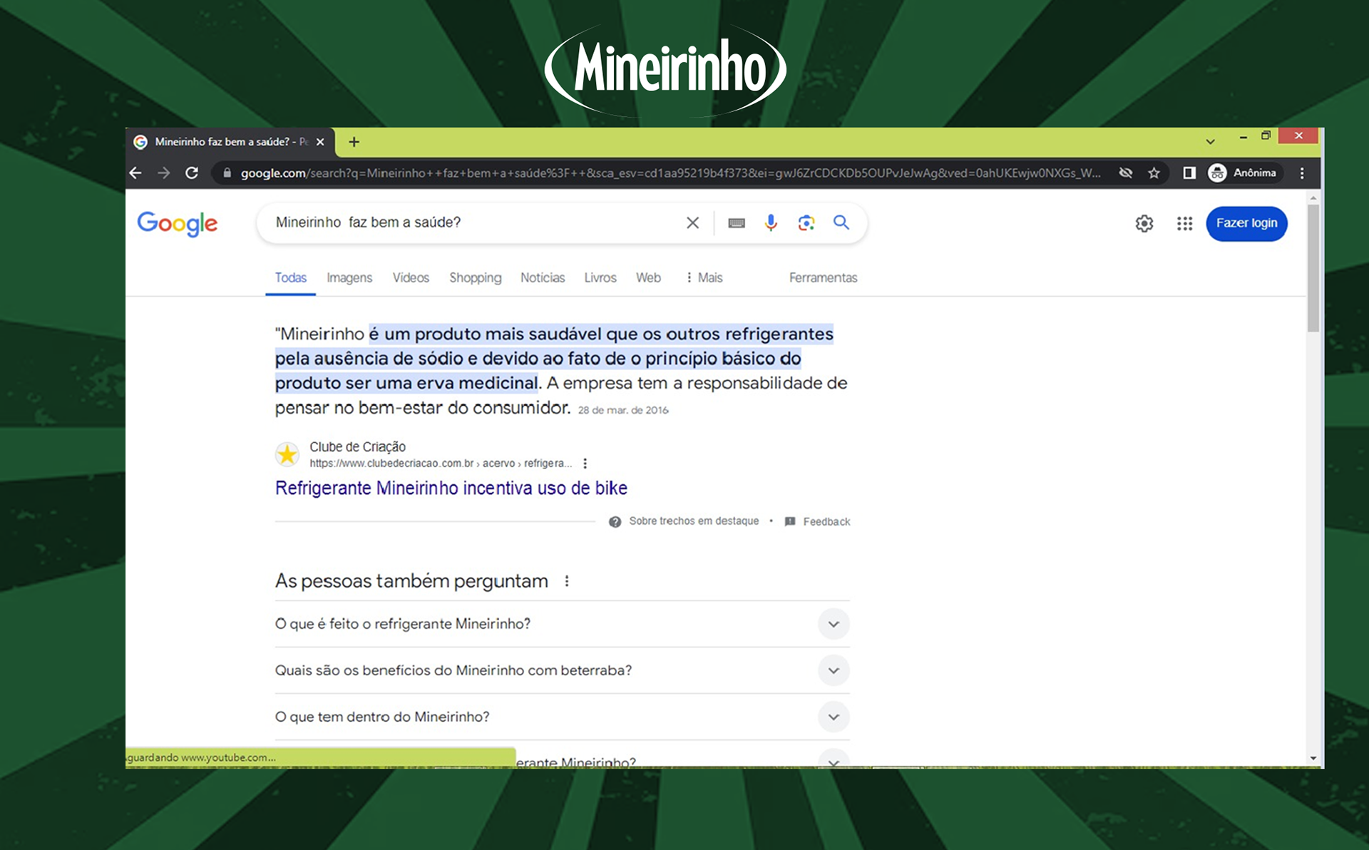Bookmark this page with star icon

pos(1154,173)
